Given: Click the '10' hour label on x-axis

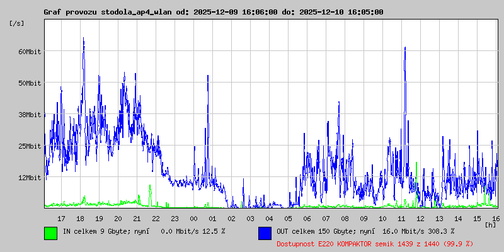Looking at the screenshot, I should click(383, 219).
